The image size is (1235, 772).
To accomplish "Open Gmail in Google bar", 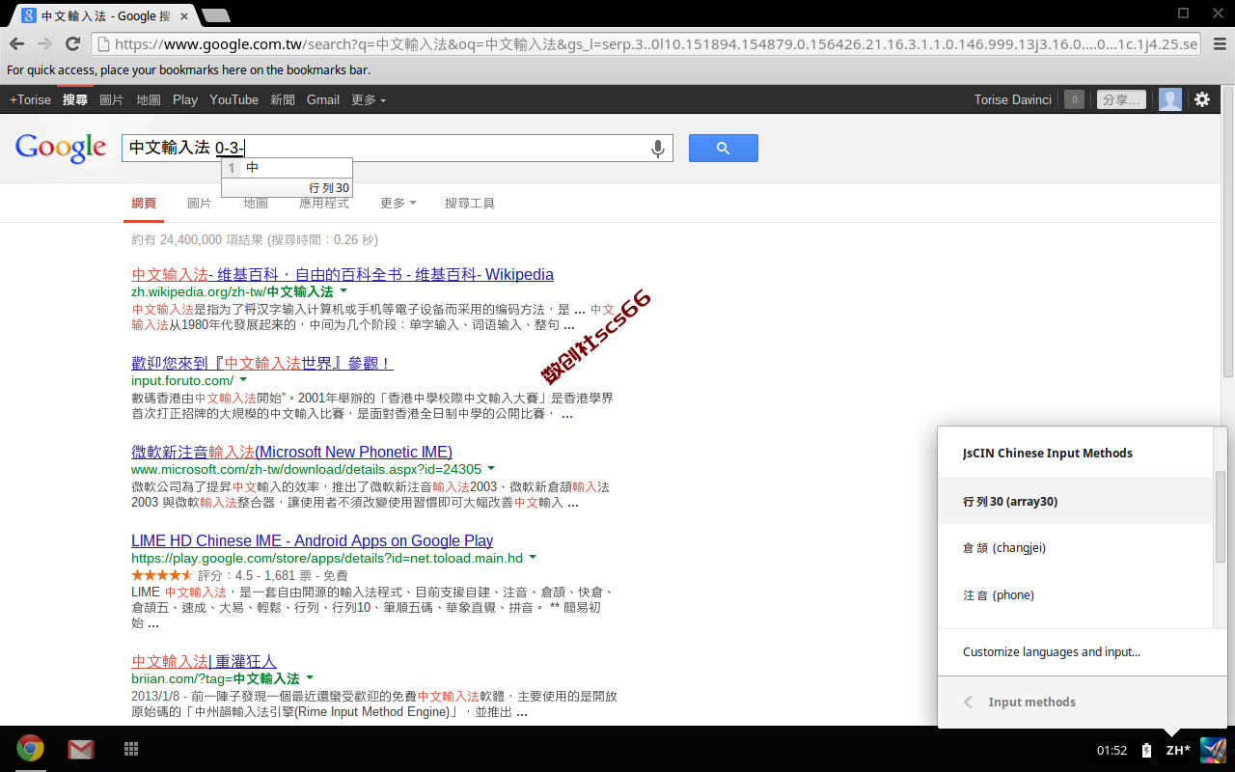I will click(x=323, y=99).
